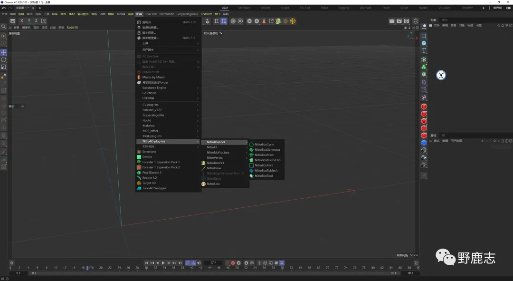Image resolution: width=513 pixels, height=281 pixels.
Task: Open viewport Redshift menu
Action: [x=72, y=28]
